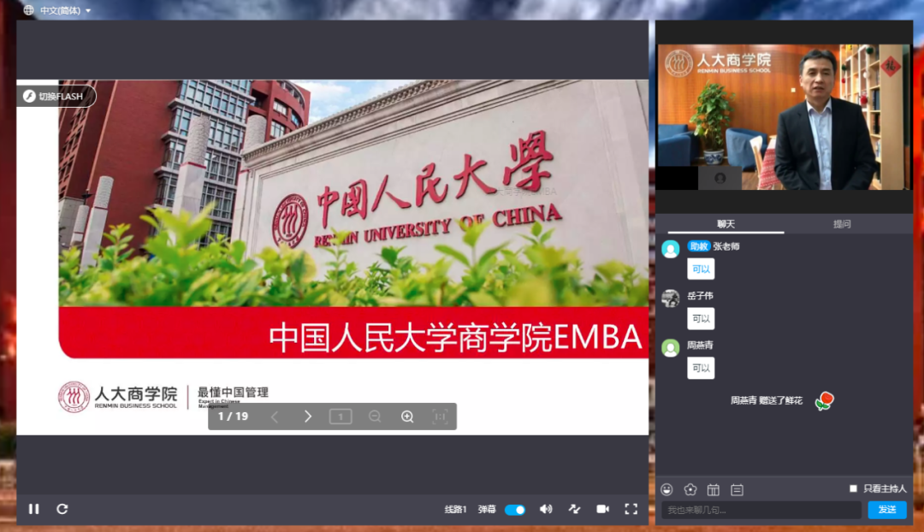Select 线路1 line option
This screenshot has width=924, height=532.
[455, 510]
